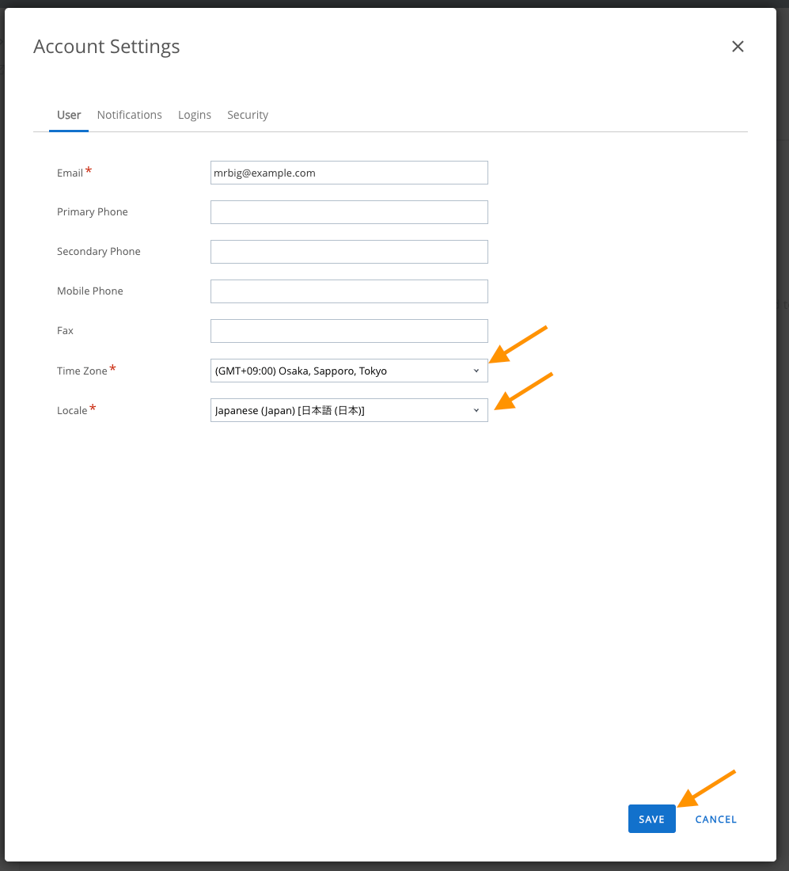Click the Fax input field
The width and height of the screenshot is (789, 871).
pos(349,331)
